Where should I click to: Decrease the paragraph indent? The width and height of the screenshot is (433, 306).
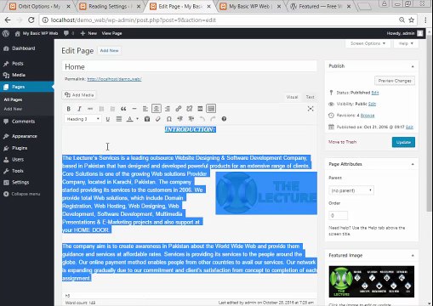coord(179,119)
